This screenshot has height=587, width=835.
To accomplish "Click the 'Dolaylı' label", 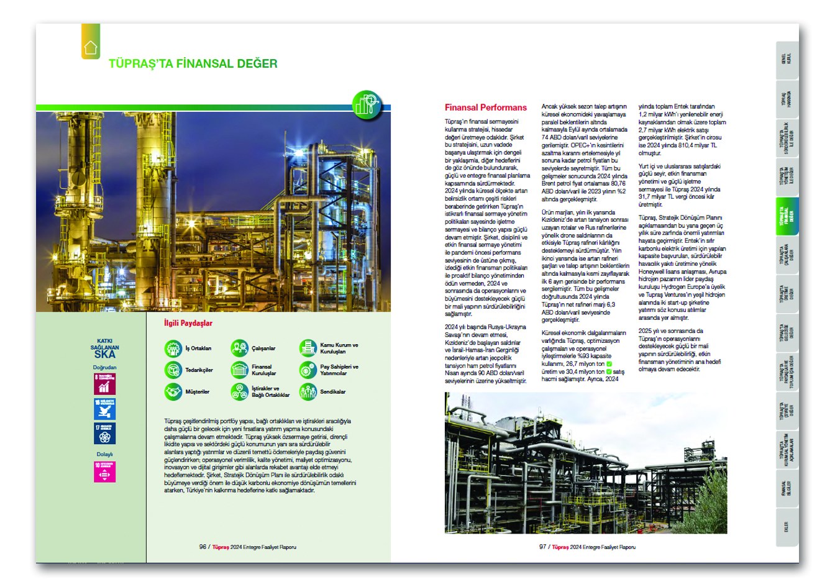I will (104, 454).
